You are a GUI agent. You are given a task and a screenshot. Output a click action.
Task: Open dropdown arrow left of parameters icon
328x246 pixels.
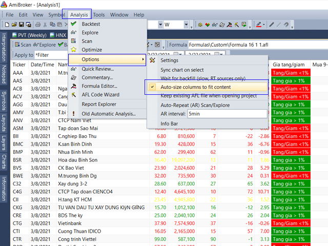tap(152, 45)
